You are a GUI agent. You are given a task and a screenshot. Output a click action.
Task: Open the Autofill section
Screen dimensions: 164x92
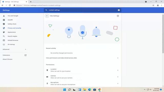(10, 20)
